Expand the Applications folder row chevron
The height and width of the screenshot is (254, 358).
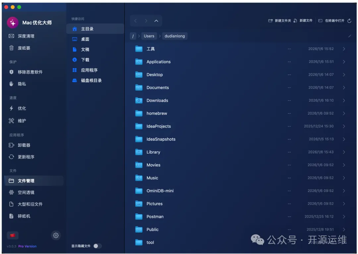(x=344, y=62)
